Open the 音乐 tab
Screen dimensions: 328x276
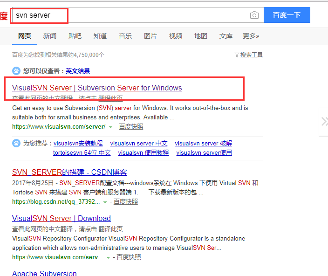(125, 36)
